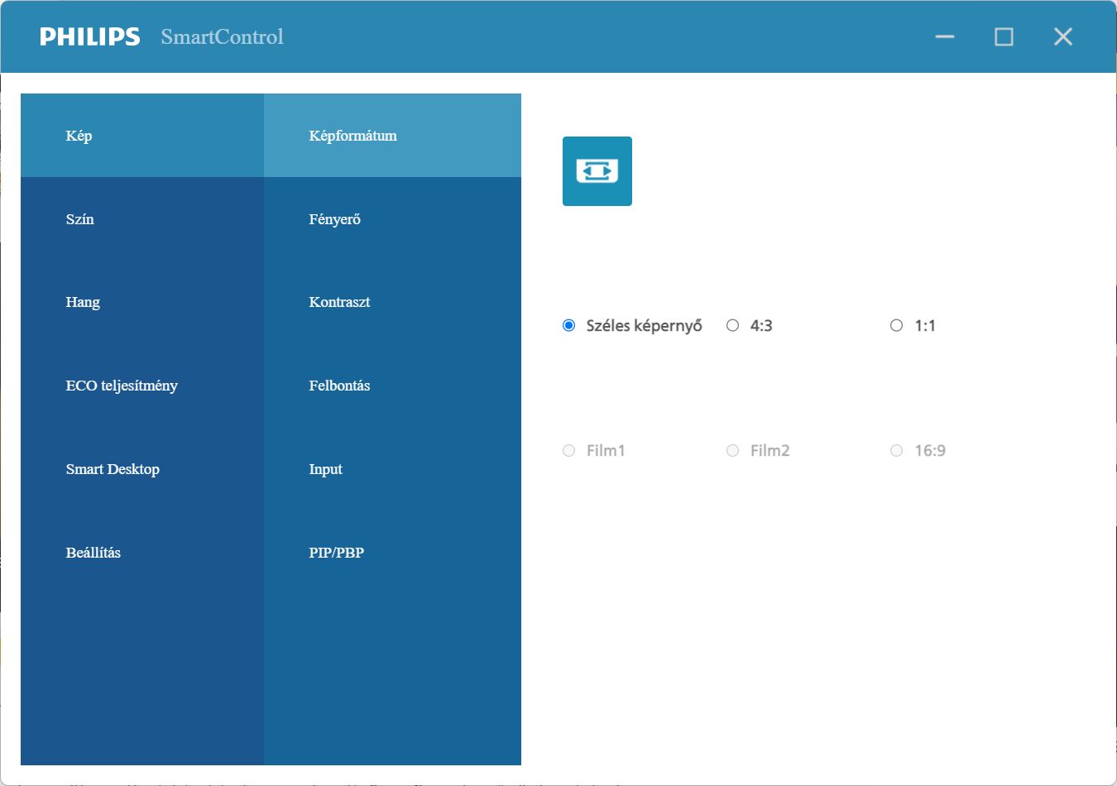Maximize the SmartControl window
Screen dimensions: 1117x786
[1004, 36]
